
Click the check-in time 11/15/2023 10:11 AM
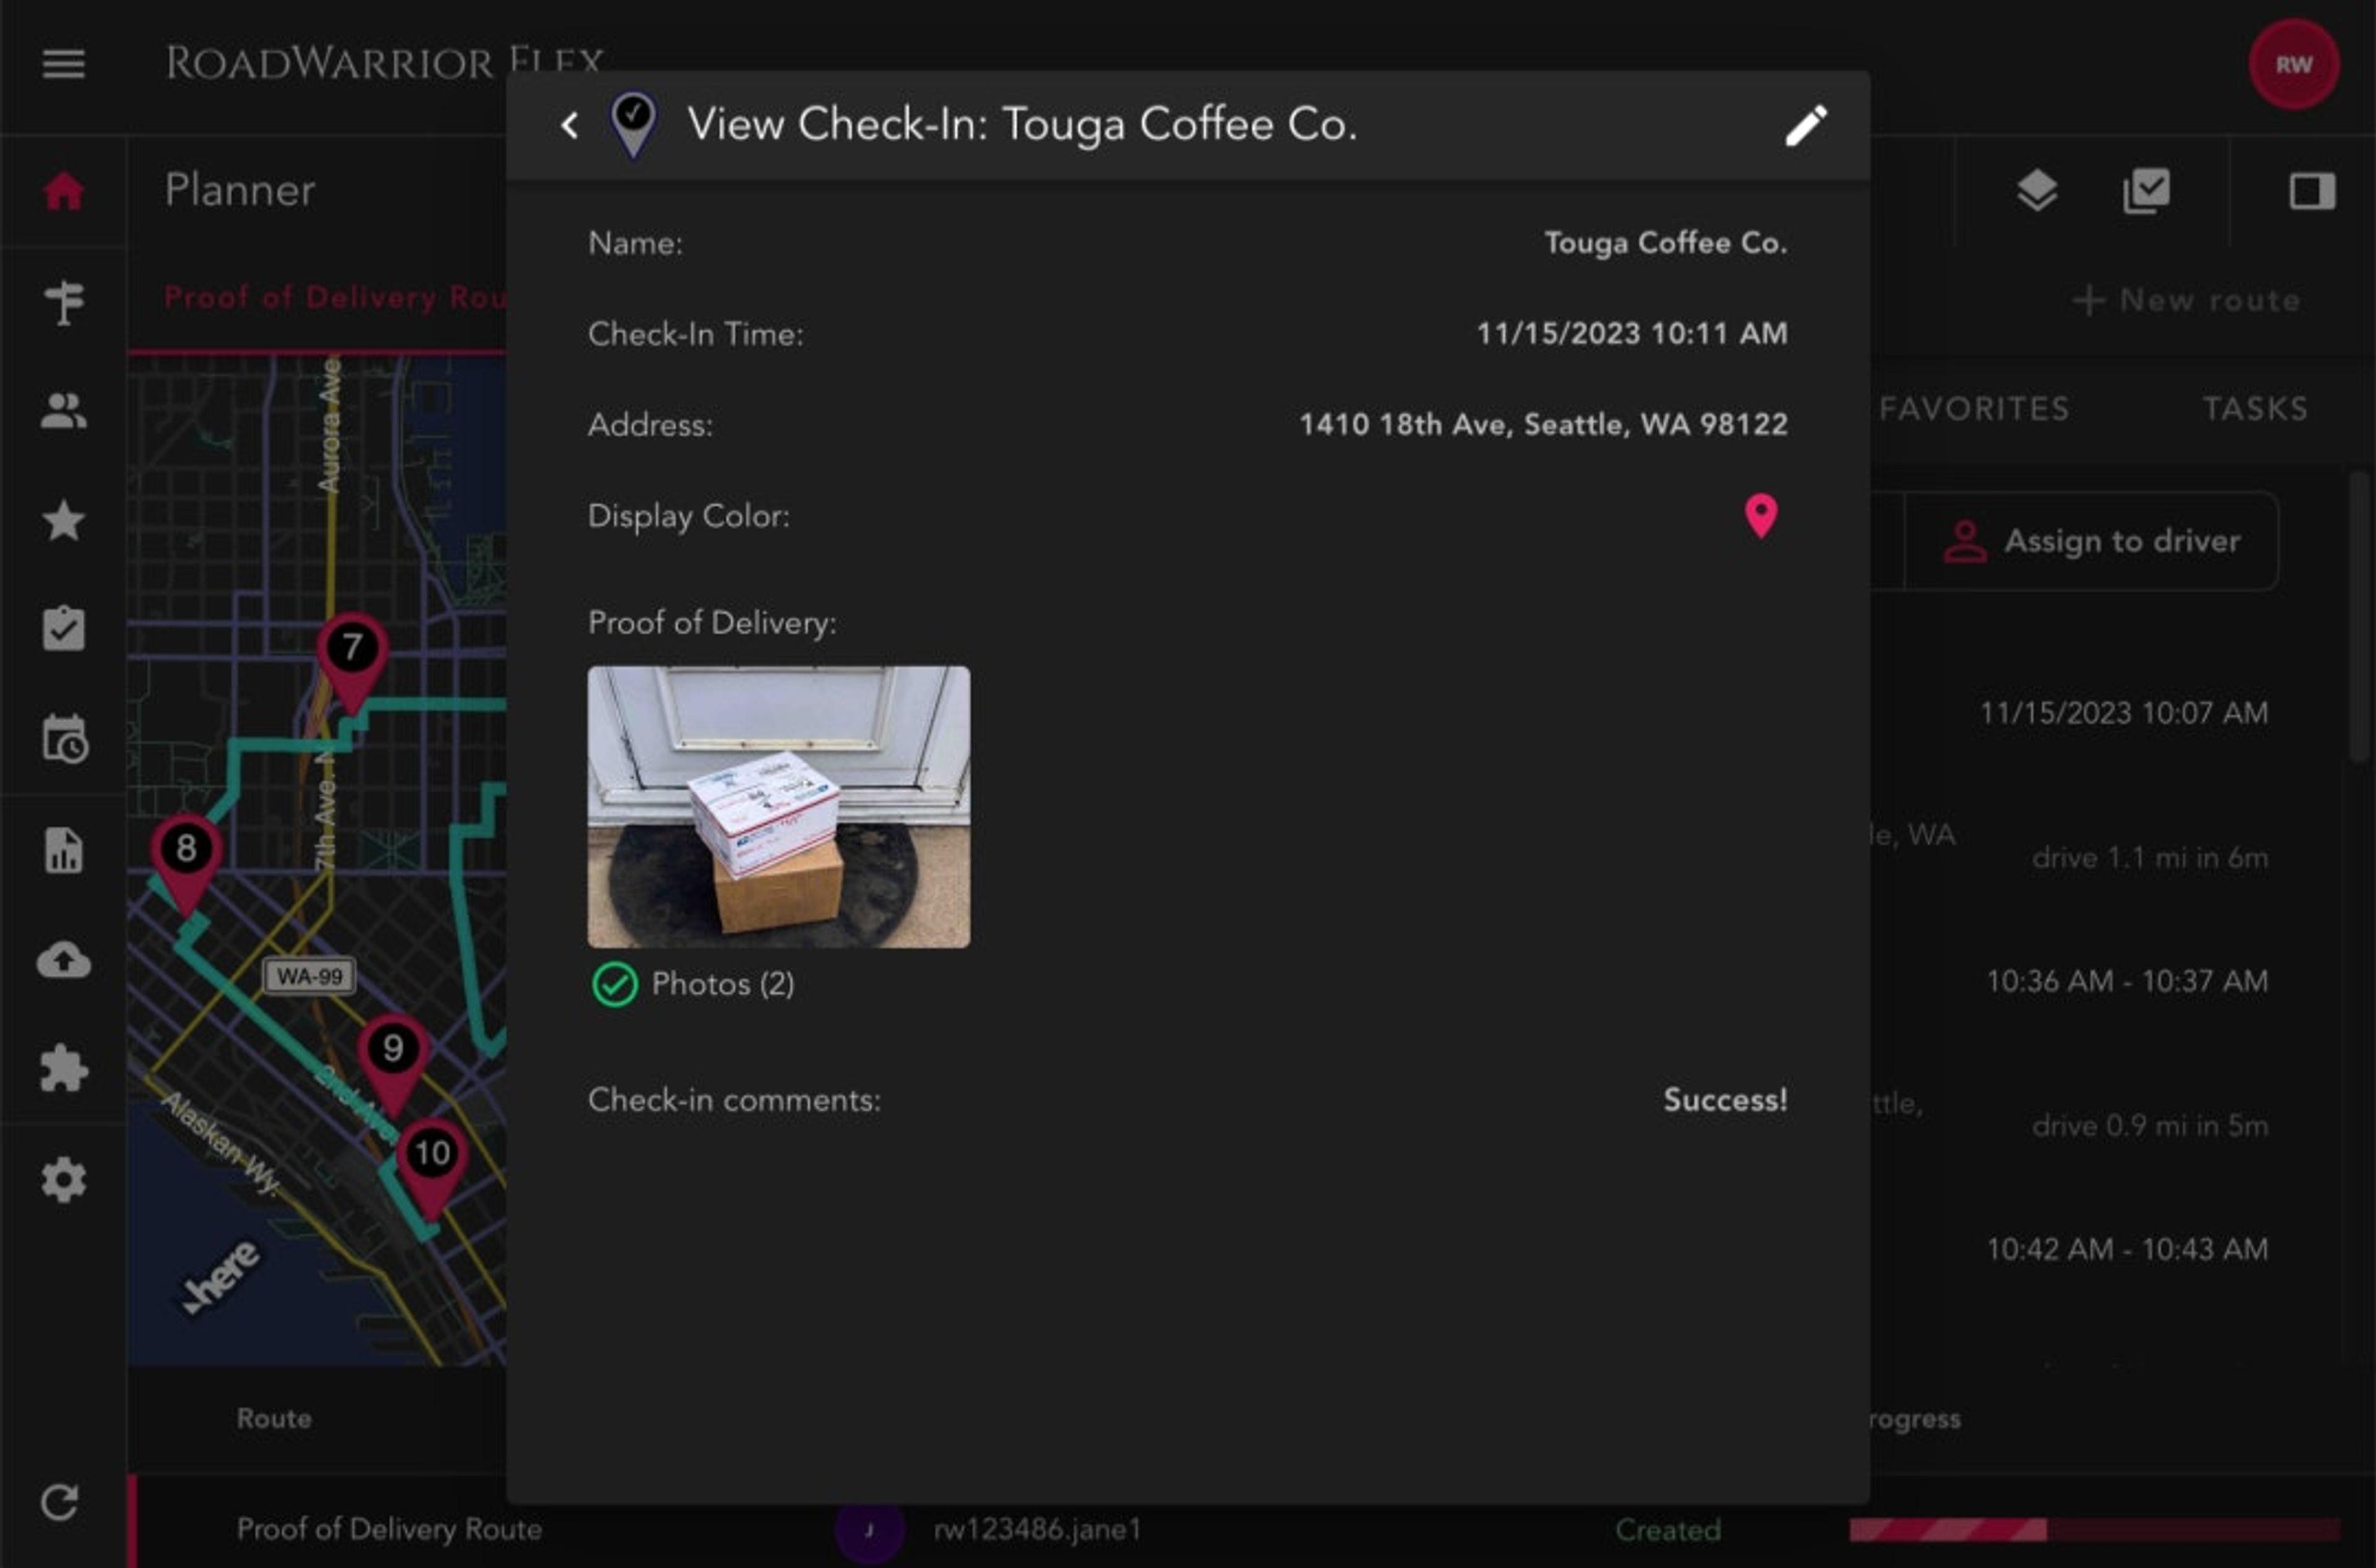coord(1632,334)
